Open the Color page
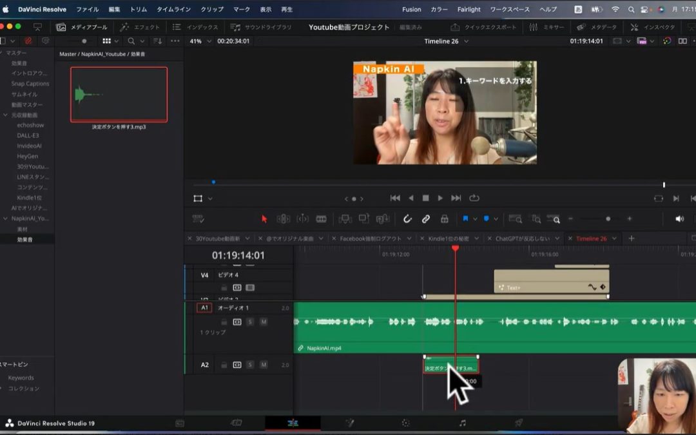 [405, 423]
